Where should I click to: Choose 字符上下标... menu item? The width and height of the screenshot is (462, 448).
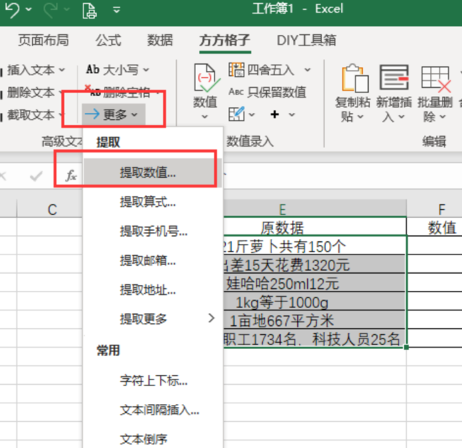pos(152,380)
